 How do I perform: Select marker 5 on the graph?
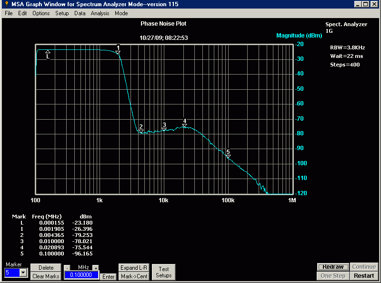[228, 154]
